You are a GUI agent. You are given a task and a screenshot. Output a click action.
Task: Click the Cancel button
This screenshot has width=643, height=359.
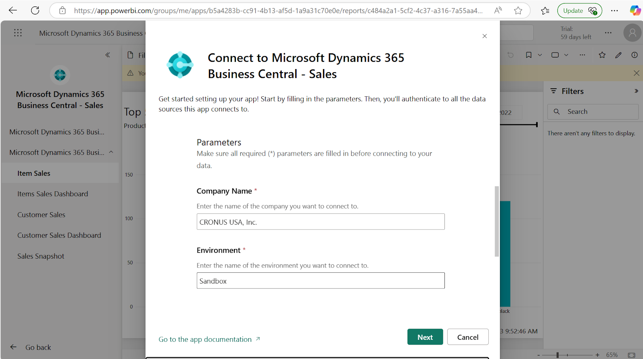[x=468, y=337]
